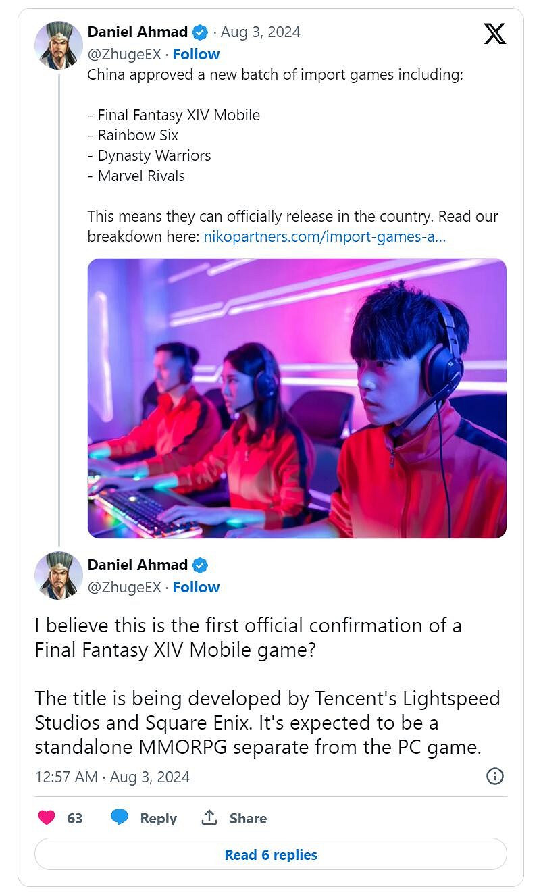This screenshot has width=541, height=895.
Task: Open the tweet info circle icon
Action: (495, 776)
